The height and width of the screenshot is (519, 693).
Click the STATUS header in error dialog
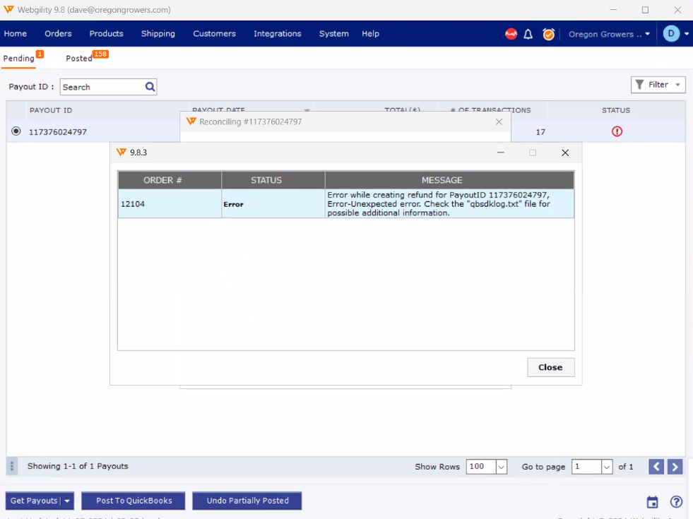273,180
